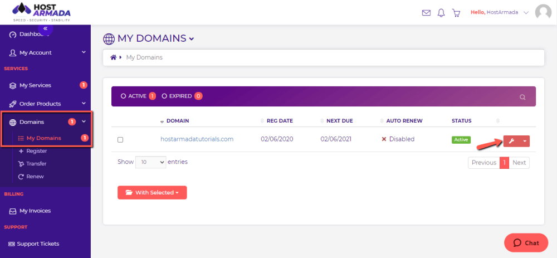
Task: Click the home icon in breadcrumb
Action: 114,57
